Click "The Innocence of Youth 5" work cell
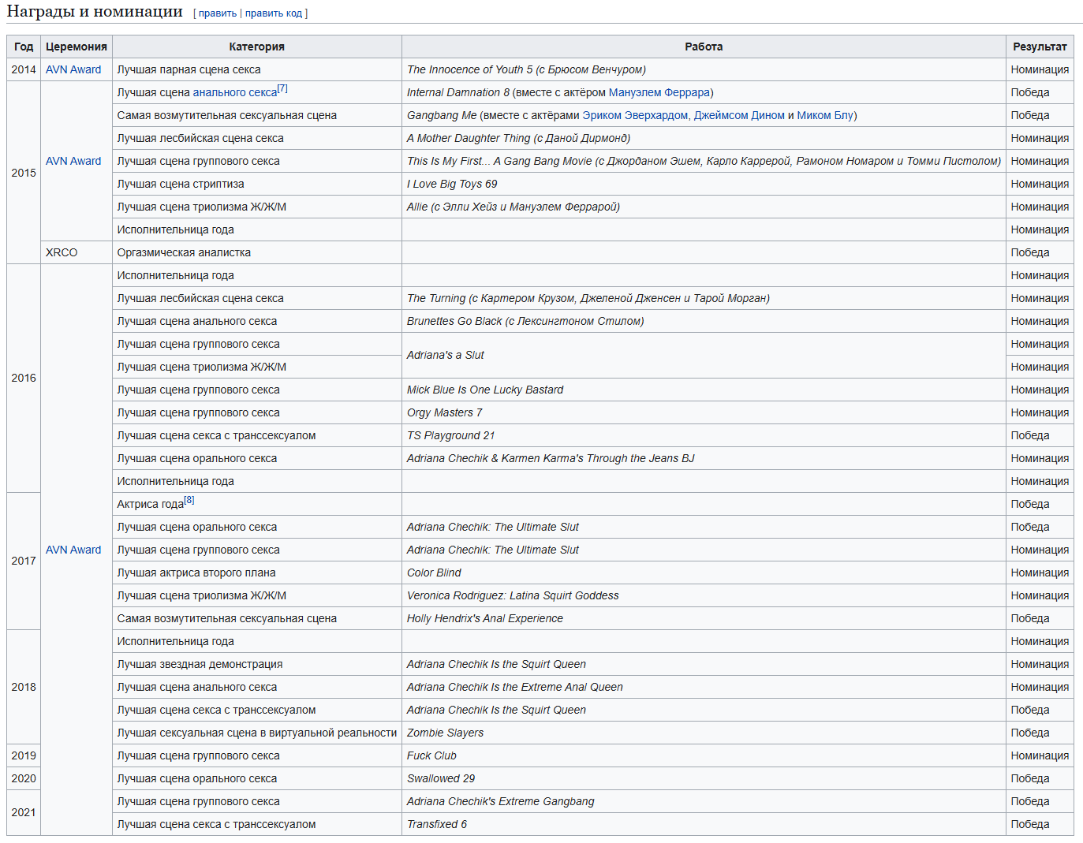The image size is (1083, 843). click(704, 69)
